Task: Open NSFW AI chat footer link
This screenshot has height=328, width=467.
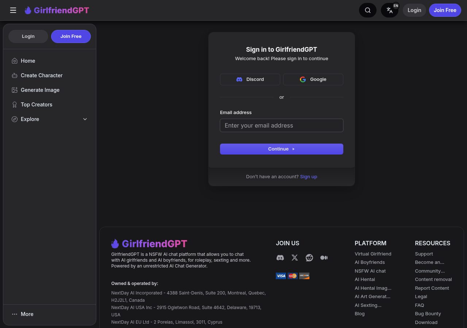Action: tap(370, 271)
